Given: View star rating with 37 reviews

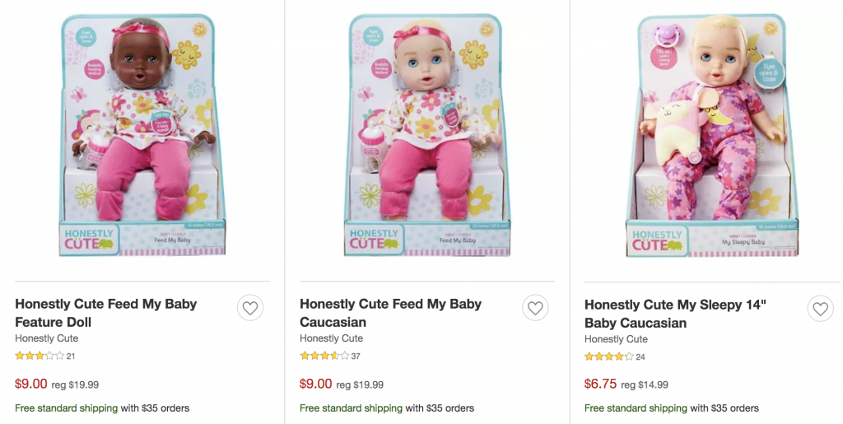Looking at the screenshot, I should (x=324, y=356).
